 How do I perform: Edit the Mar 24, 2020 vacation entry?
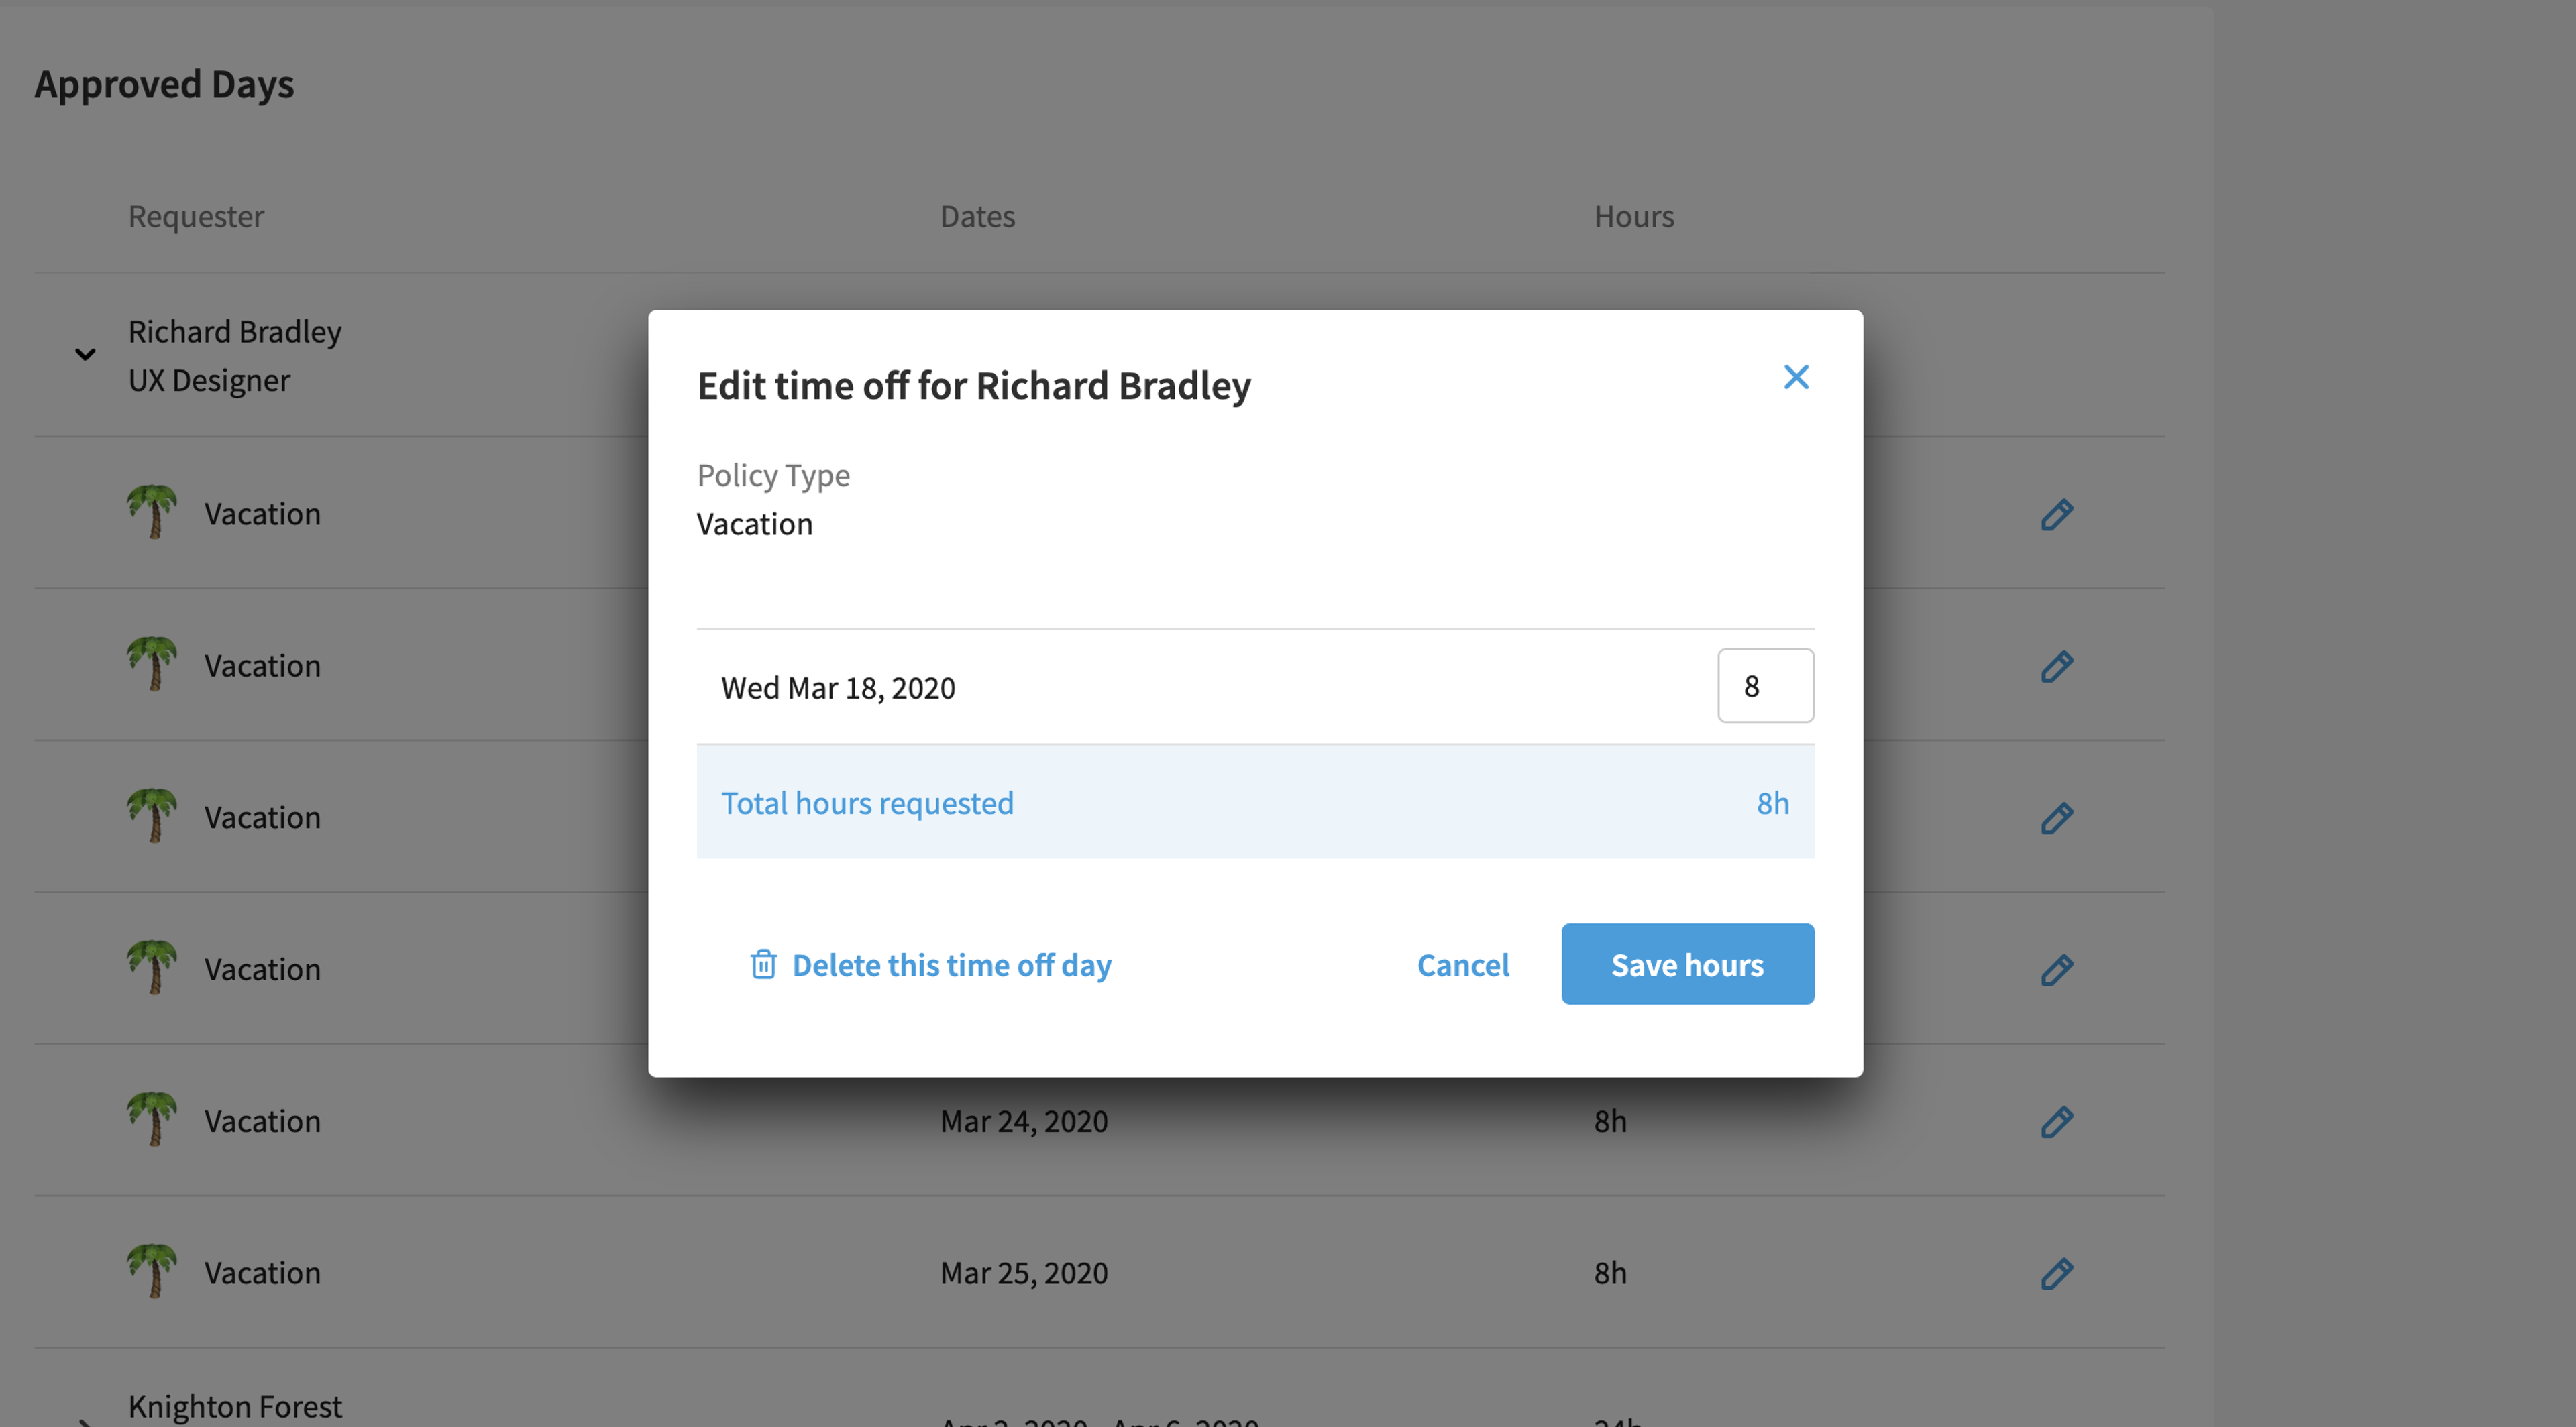(x=2056, y=1122)
